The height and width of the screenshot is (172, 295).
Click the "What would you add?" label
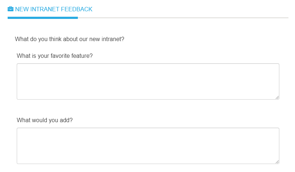[x=45, y=120]
